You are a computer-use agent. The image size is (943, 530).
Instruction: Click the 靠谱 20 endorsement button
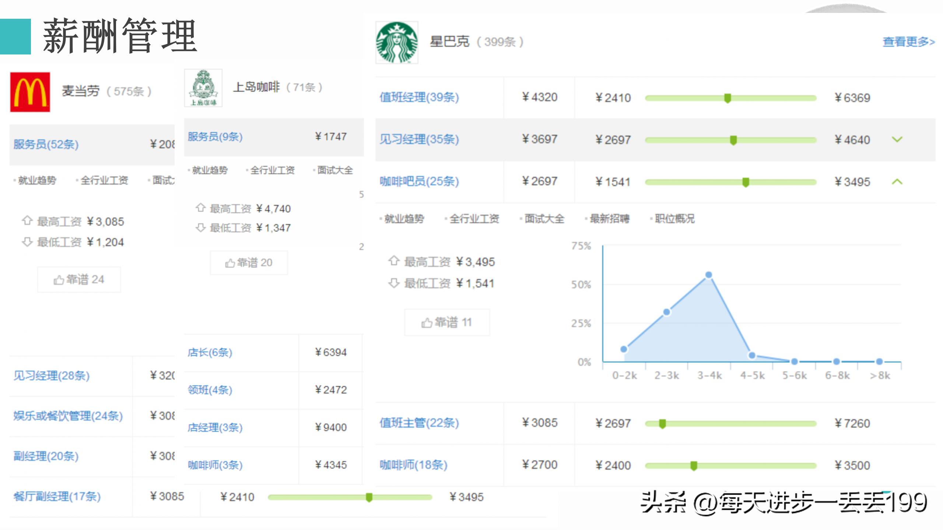[x=249, y=262]
